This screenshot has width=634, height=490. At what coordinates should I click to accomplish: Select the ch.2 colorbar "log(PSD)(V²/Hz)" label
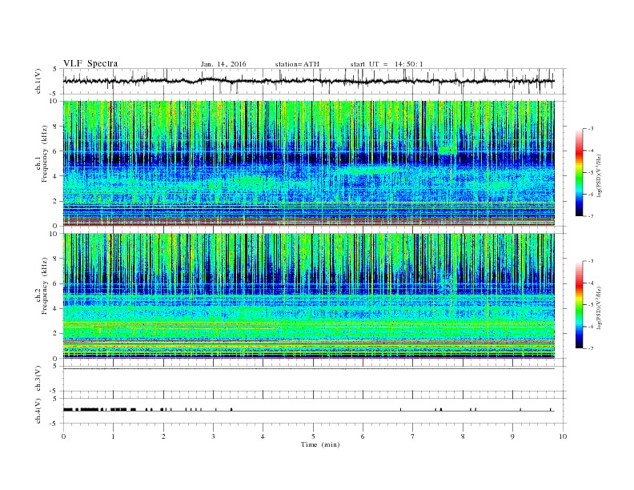(x=599, y=307)
